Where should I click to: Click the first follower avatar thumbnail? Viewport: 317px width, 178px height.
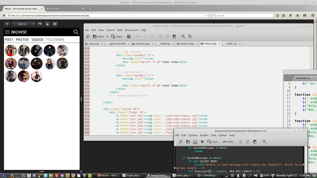coord(11,50)
